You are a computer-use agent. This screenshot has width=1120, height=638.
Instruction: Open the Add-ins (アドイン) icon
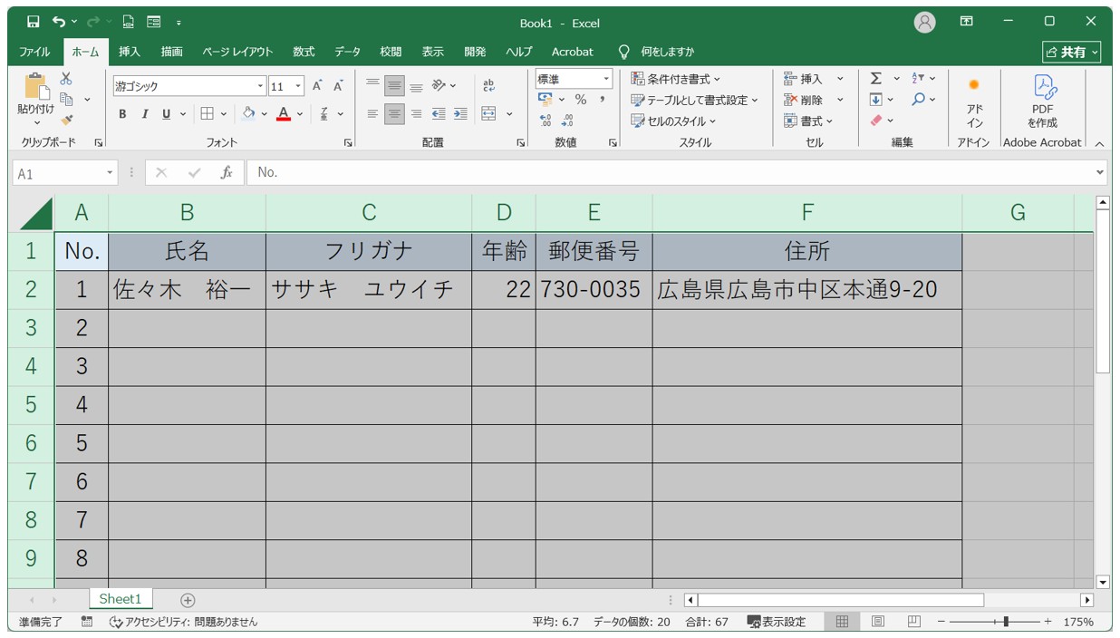[974, 101]
